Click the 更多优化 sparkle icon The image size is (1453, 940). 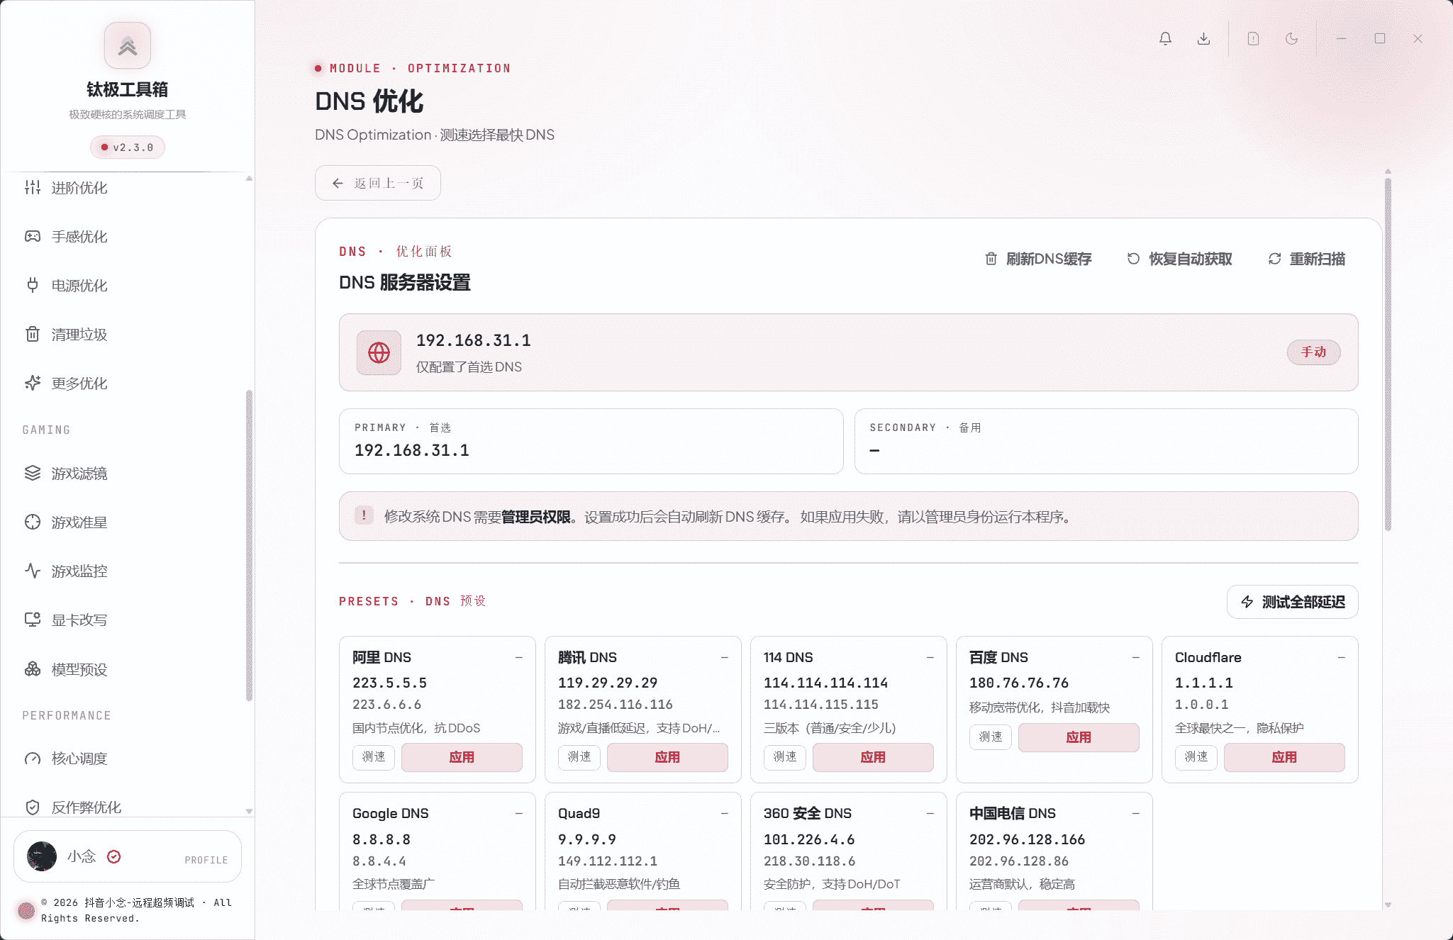[x=33, y=384]
